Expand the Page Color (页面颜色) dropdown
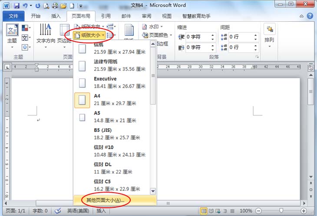317x216 pixels. 158,35
